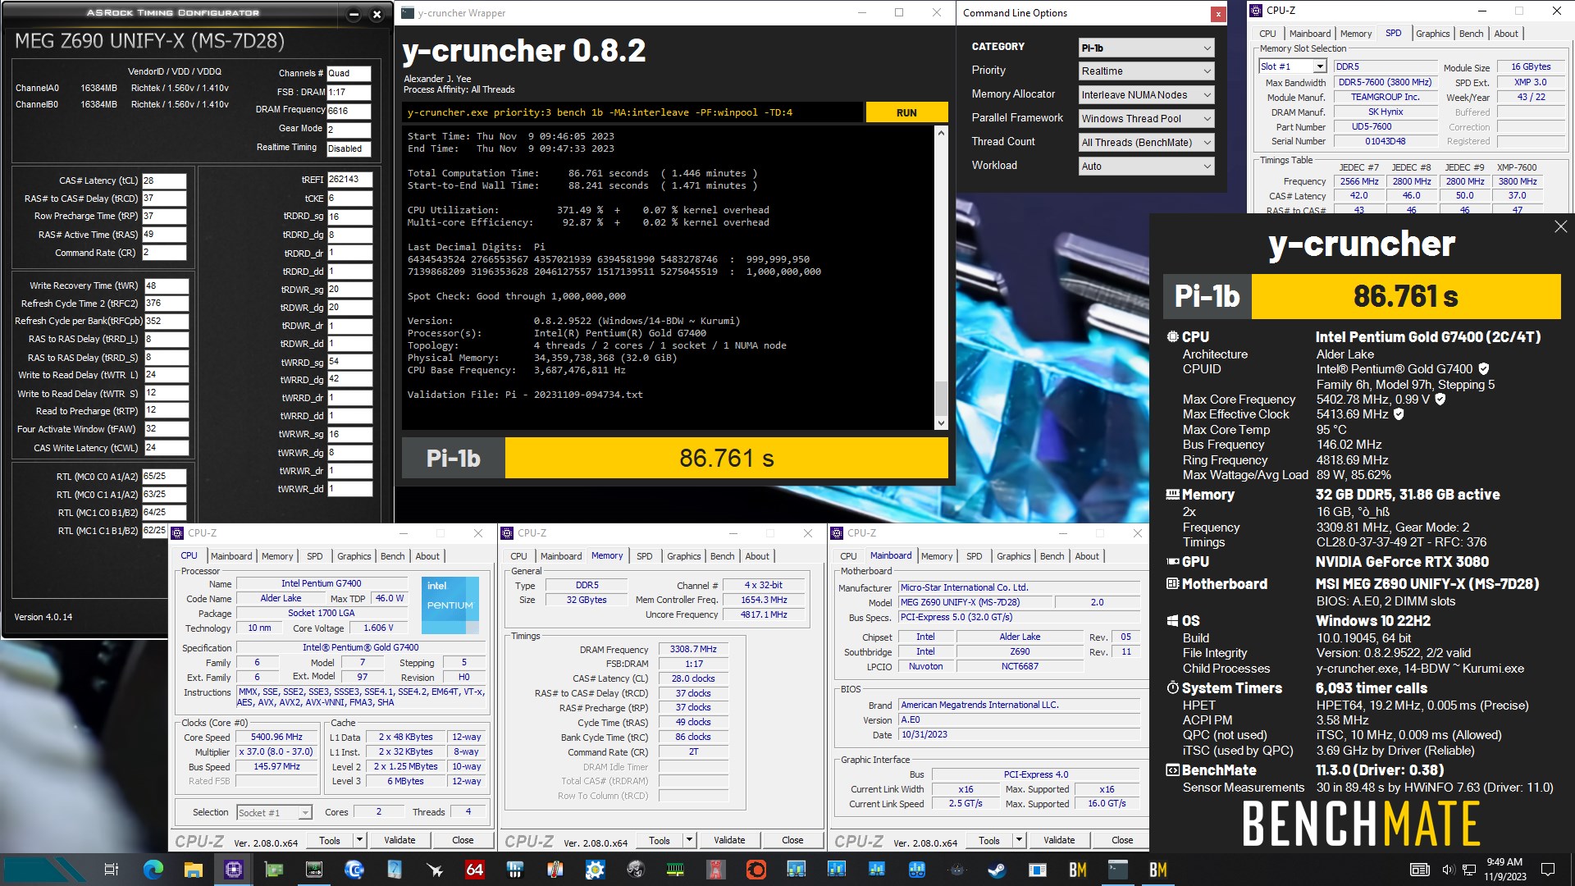Click Close in CPU-Z Memory window
The image size is (1575, 886).
792,840
